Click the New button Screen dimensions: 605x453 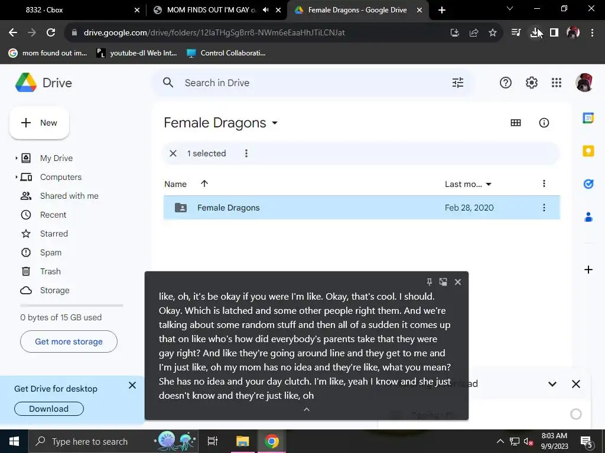tap(39, 123)
